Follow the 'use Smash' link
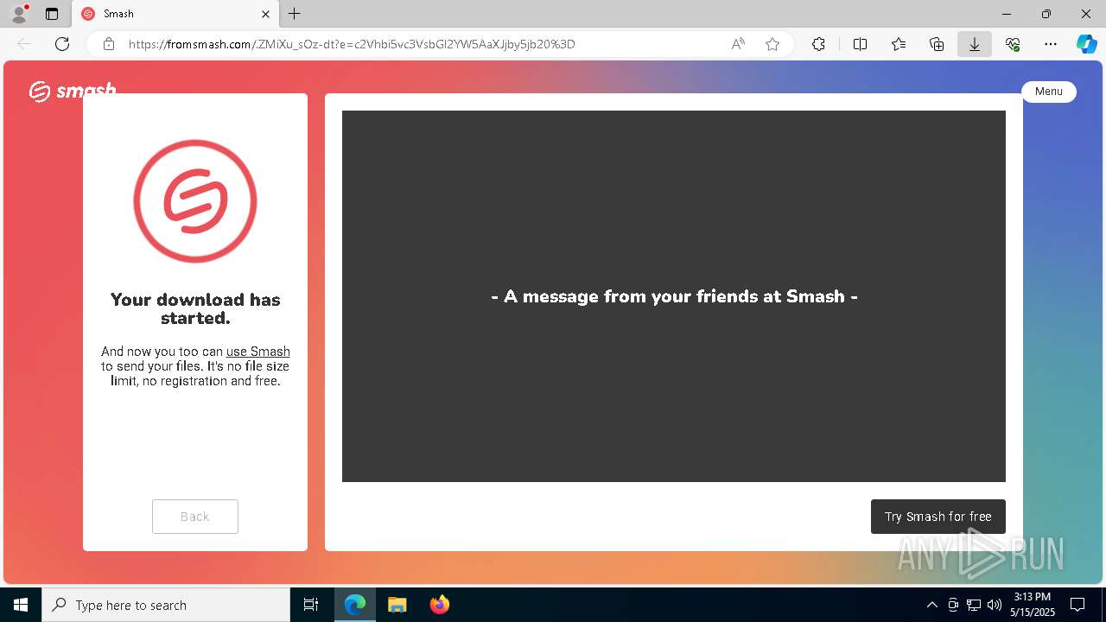The height and width of the screenshot is (622, 1106). (258, 352)
